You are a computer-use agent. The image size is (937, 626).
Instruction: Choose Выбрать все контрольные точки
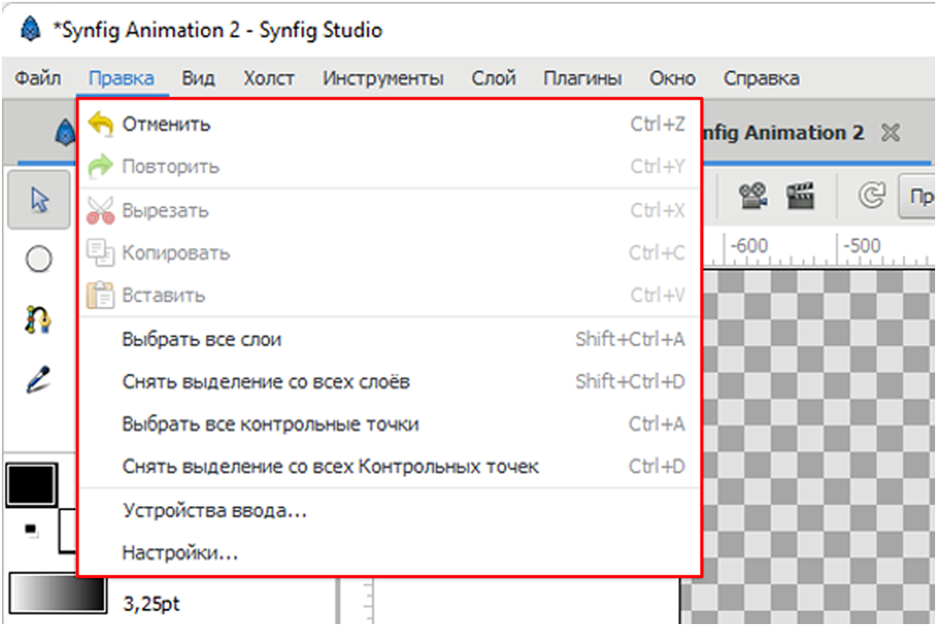click(390, 424)
